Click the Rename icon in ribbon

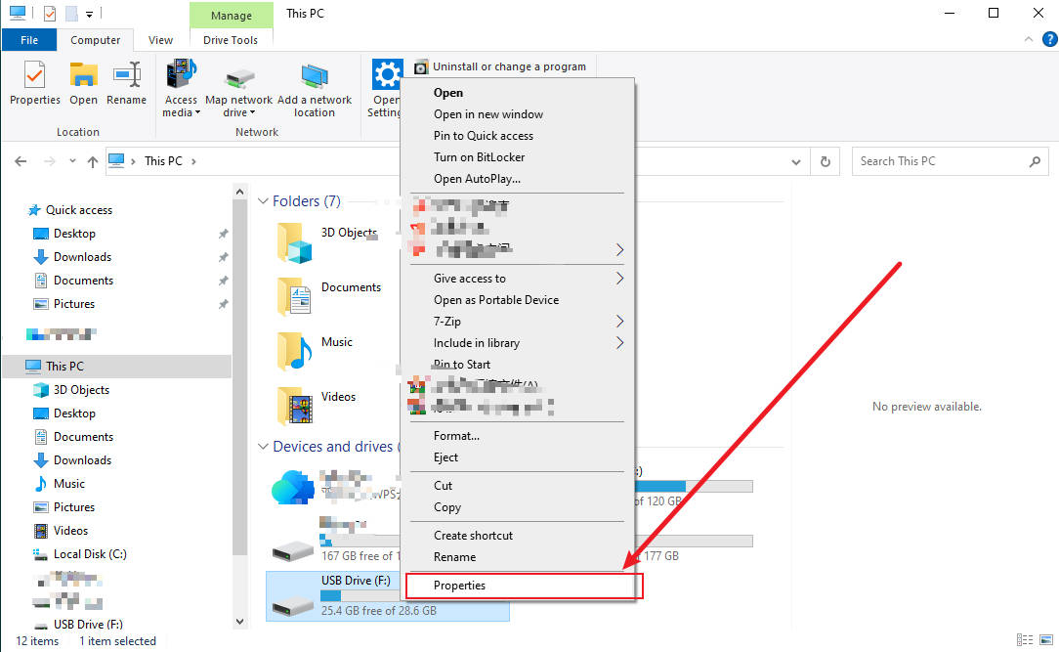[x=126, y=76]
